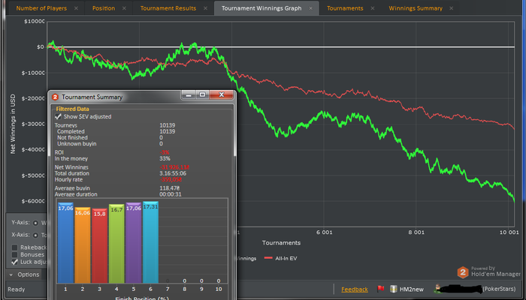
Task: Enable the Bonuses checkbox
Action: 15,255
